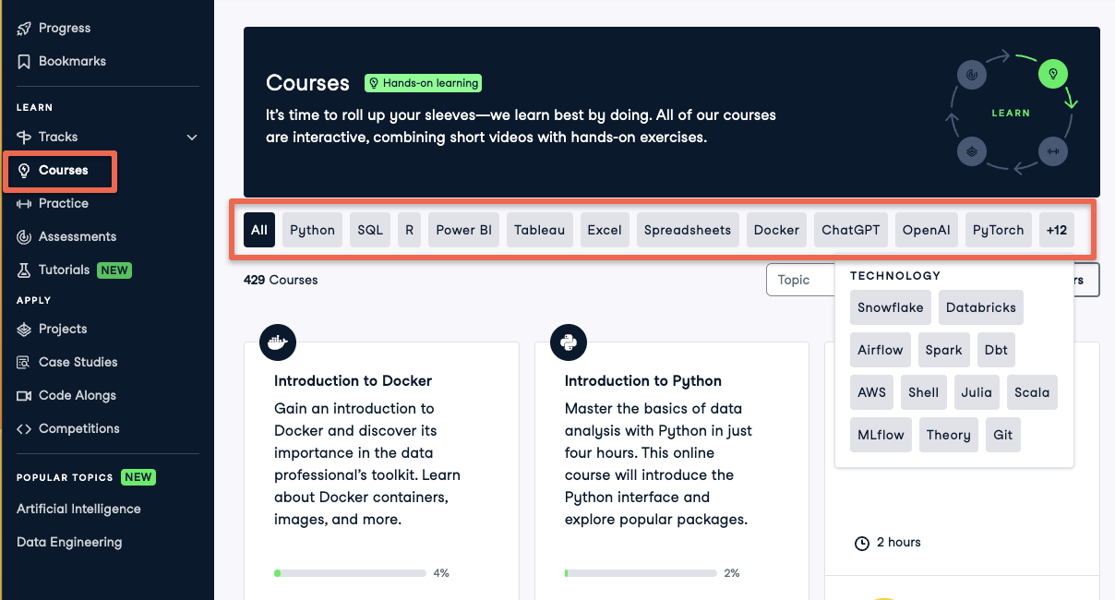Image resolution: width=1115 pixels, height=600 pixels.
Task: Select the All filter option
Action: [259, 229]
